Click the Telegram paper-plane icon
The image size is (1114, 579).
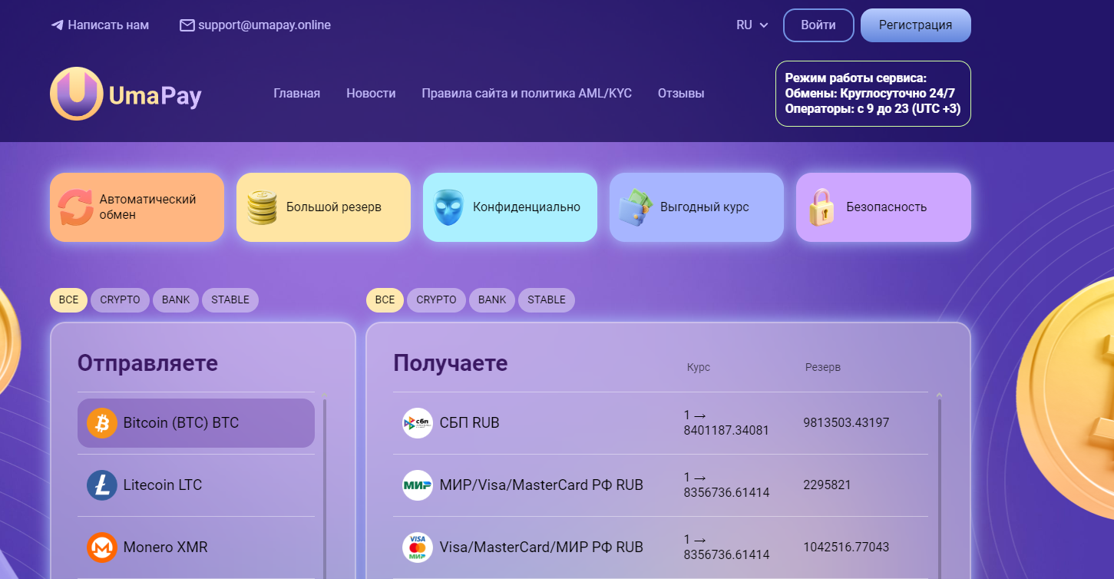click(x=57, y=25)
